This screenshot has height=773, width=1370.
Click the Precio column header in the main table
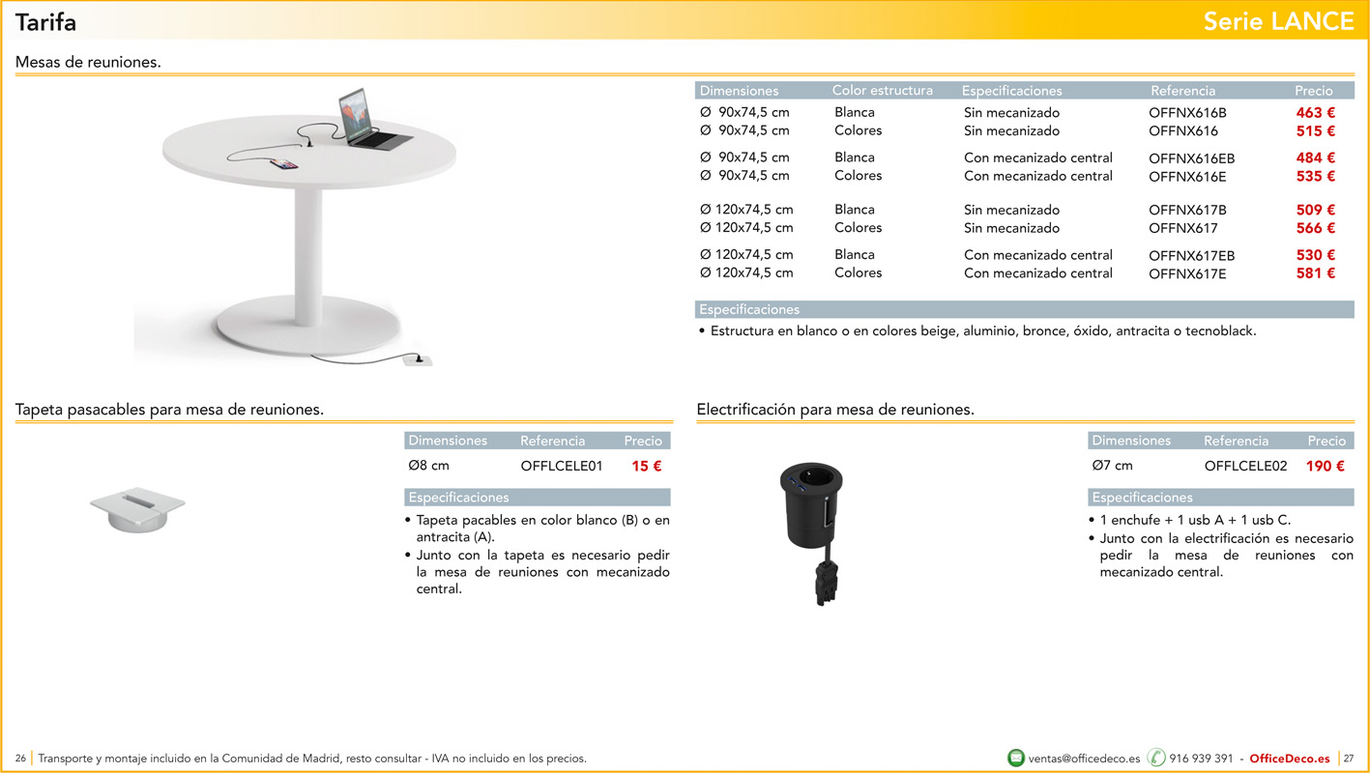pyautogui.click(x=1314, y=91)
